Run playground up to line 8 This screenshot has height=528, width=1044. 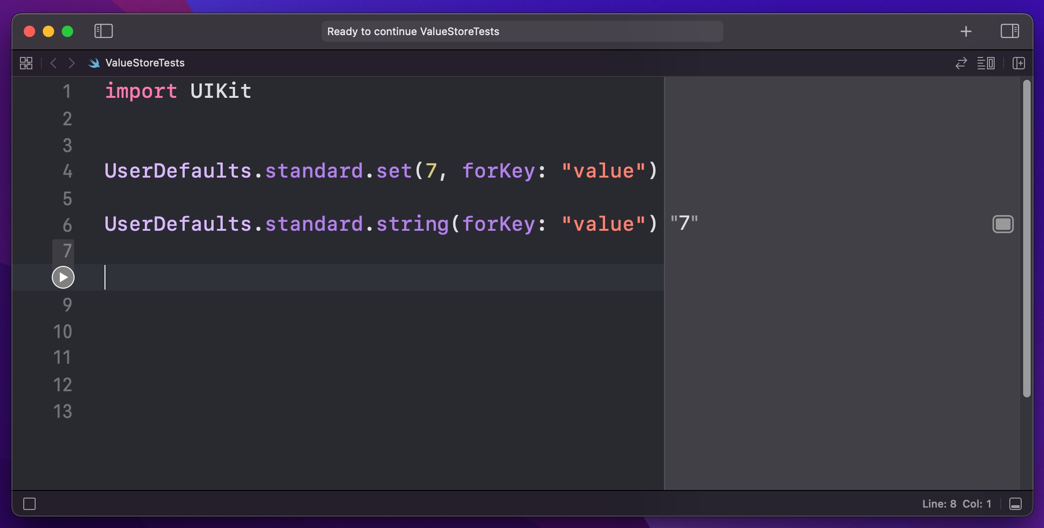click(x=63, y=277)
